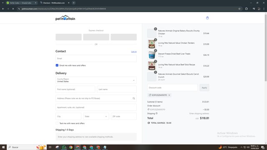Click the address search magnifier icon

coord(133,98)
